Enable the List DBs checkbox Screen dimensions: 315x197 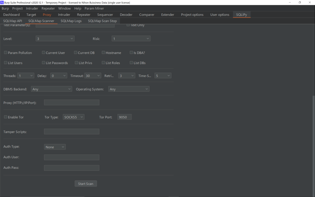pyautogui.click(x=131, y=63)
